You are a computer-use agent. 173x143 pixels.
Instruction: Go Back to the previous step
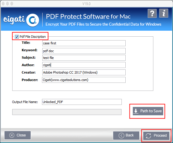pos(126,136)
